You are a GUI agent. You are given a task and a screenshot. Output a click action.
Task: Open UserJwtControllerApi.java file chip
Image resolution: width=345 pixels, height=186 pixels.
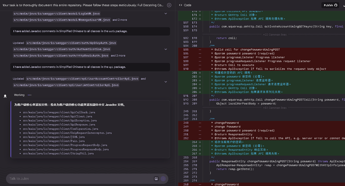pos(66,85)
